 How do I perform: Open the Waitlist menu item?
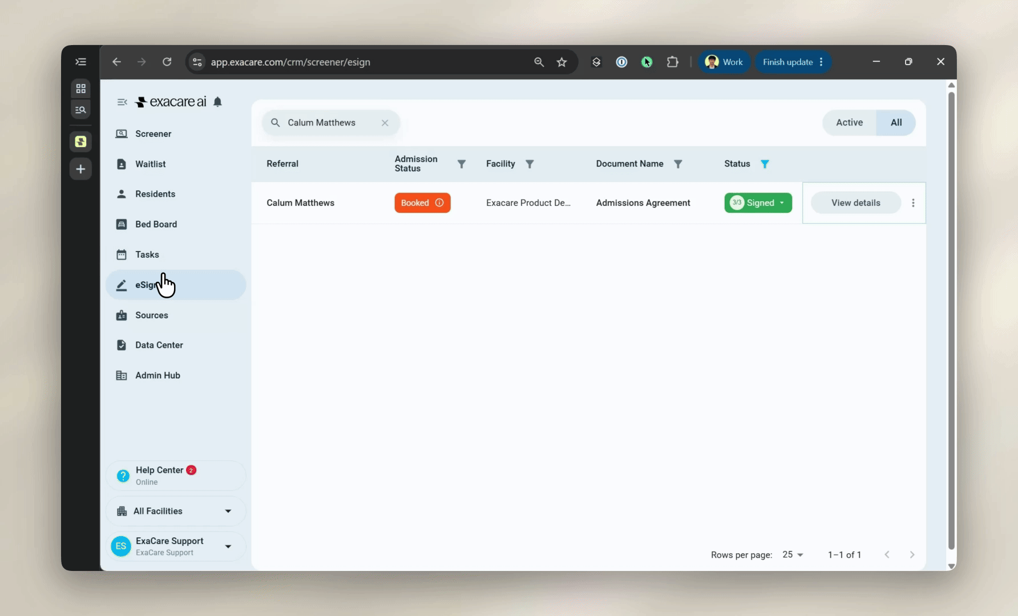click(176, 164)
